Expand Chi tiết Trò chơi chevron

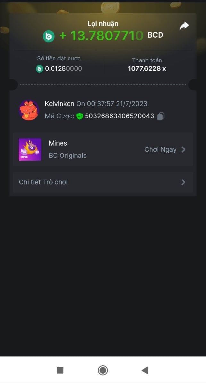pos(183,182)
